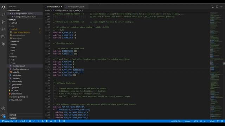
Task: Click the minimap to jump in the file
Action: point(217,66)
